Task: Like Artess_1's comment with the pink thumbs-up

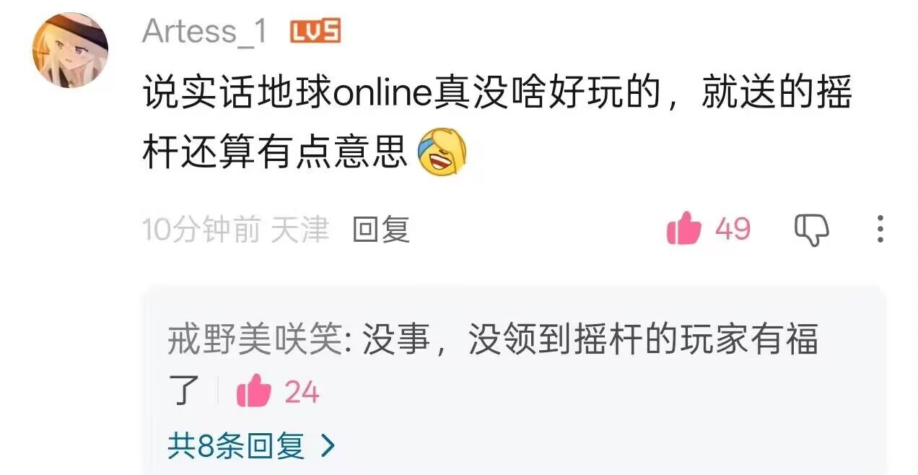Action: [684, 230]
